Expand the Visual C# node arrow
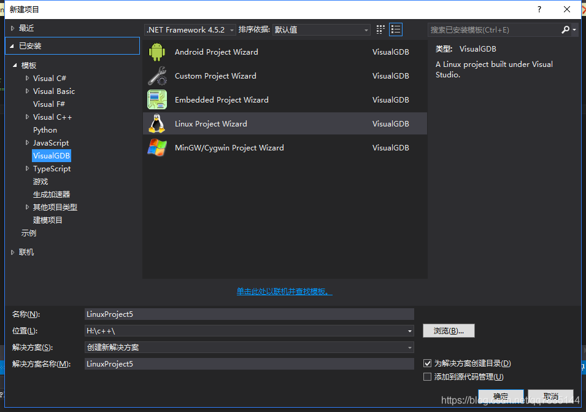The height and width of the screenshot is (412, 586). pos(27,78)
